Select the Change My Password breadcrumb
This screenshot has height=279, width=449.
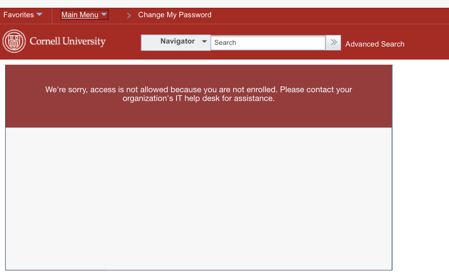point(174,15)
